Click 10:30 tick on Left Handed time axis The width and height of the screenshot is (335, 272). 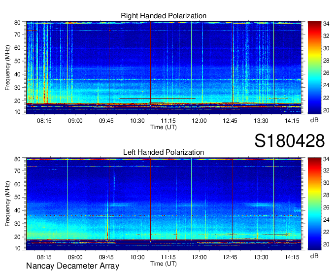(137, 257)
